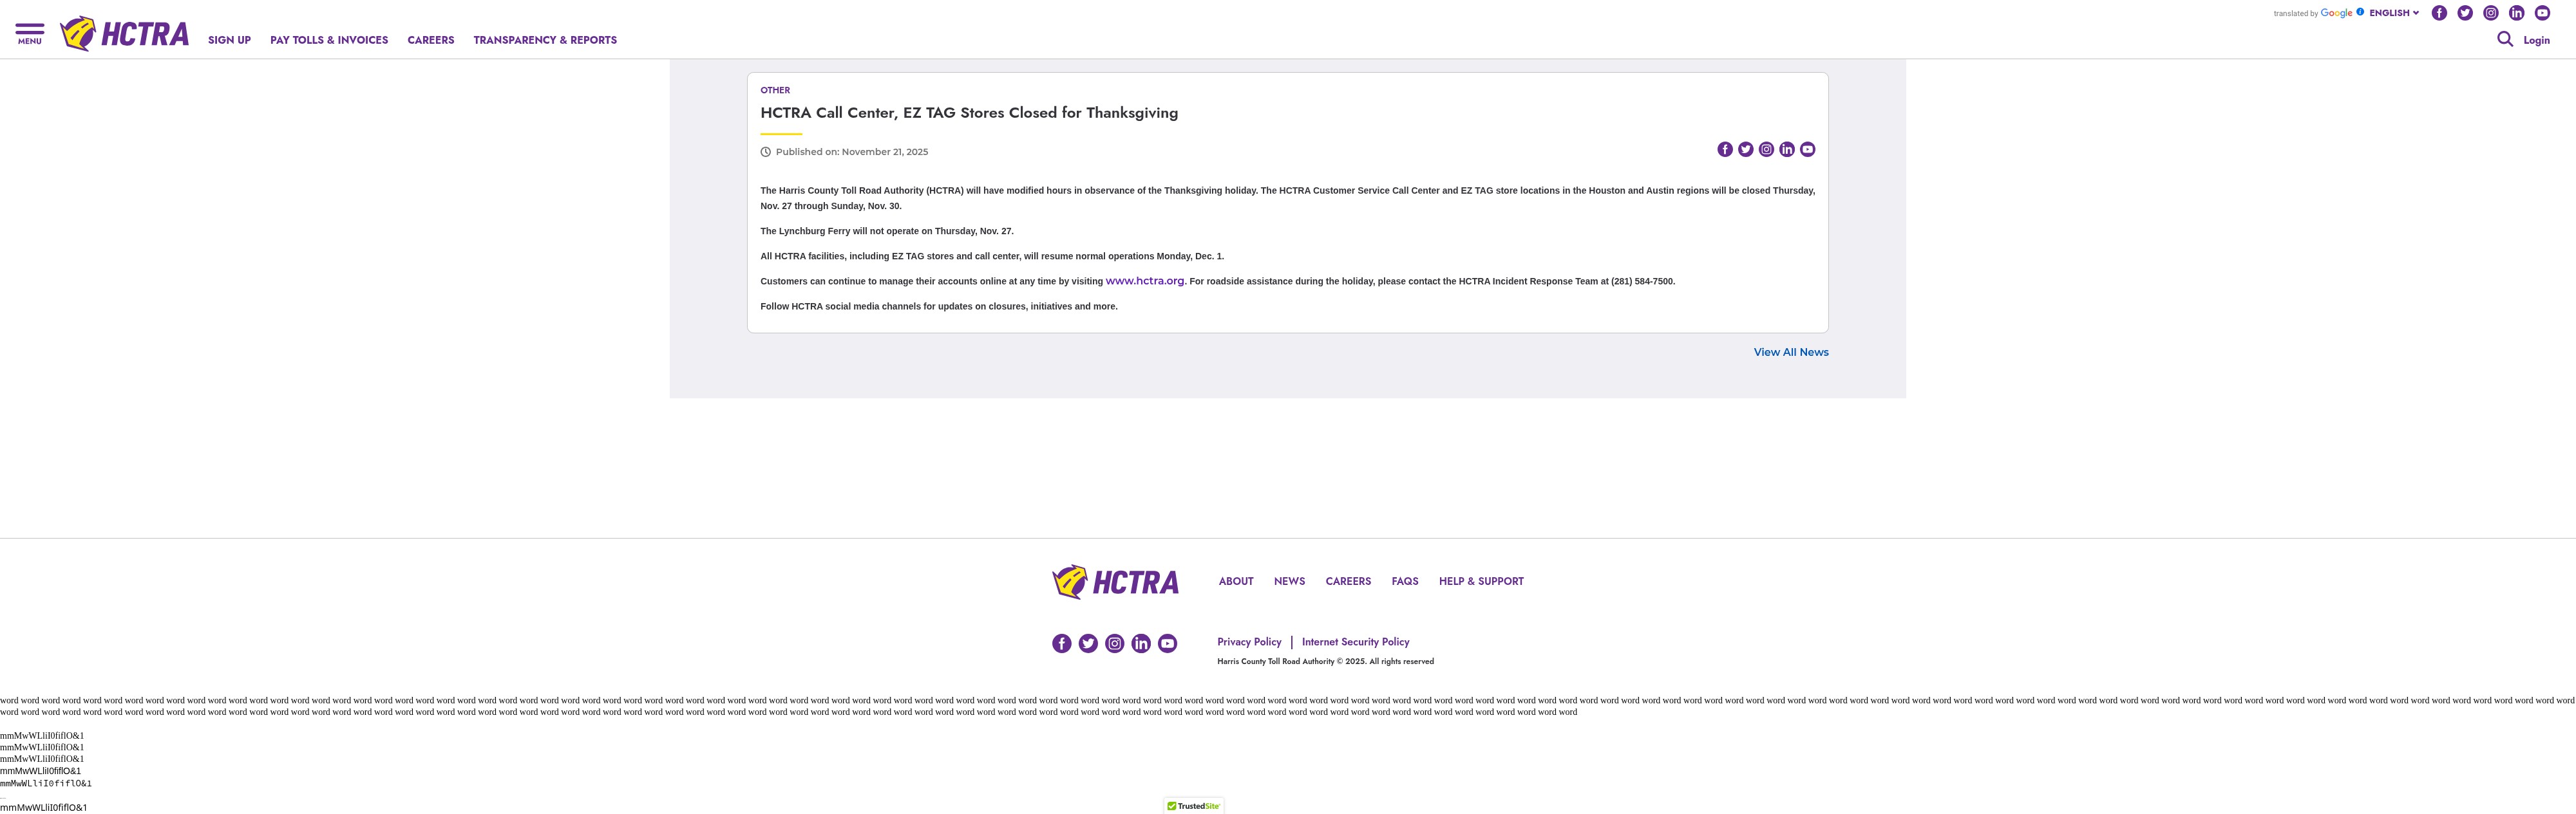
Task: Open Twitter icon in top header
Action: click(2465, 13)
